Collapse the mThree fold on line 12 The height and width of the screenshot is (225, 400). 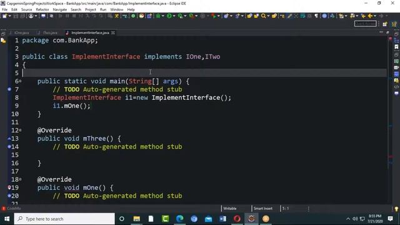21,130
